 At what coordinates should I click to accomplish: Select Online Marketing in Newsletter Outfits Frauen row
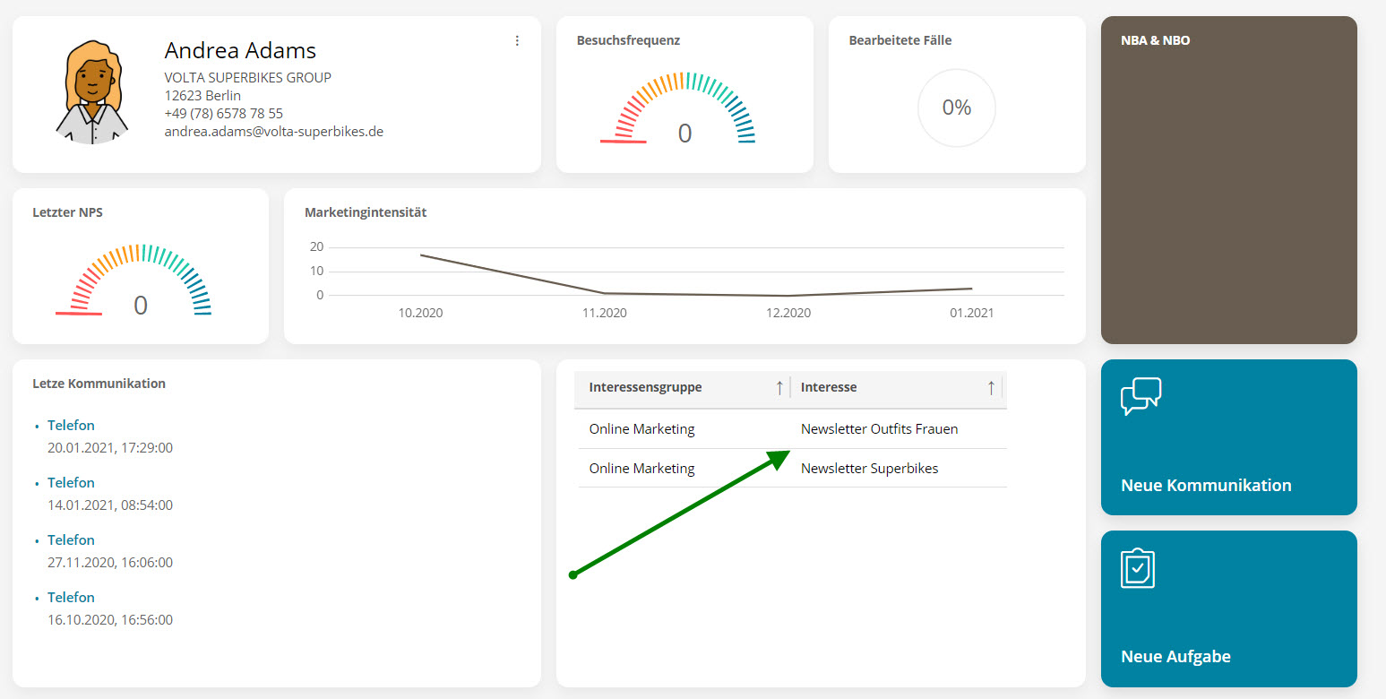click(x=641, y=428)
